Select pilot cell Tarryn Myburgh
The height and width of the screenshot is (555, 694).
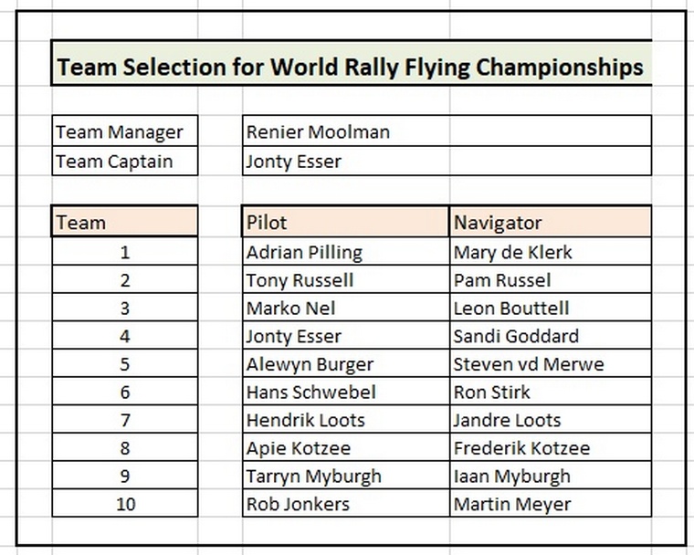pos(346,475)
